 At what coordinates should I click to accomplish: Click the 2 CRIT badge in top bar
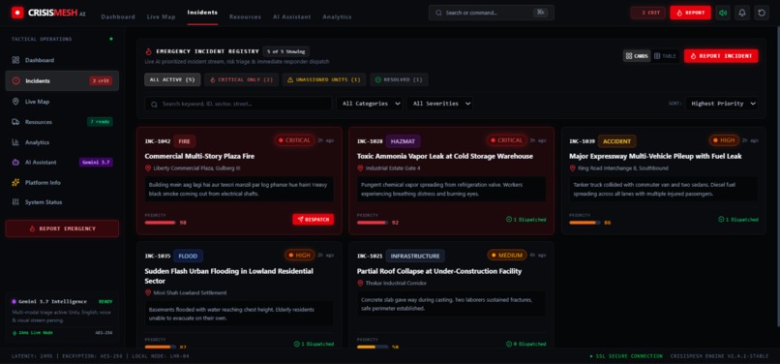[647, 13]
